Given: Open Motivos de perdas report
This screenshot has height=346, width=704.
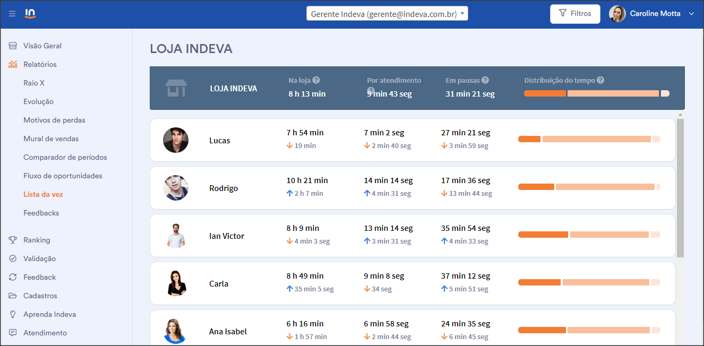Looking at the screenshot, I should click(x=54, y=120).
